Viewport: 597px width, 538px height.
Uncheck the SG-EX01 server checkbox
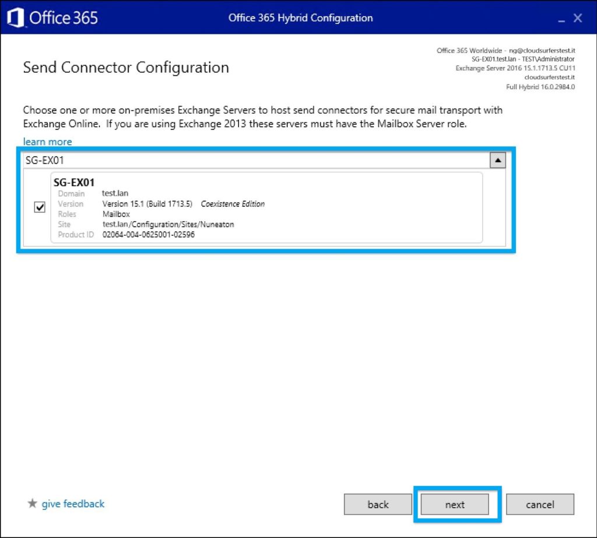40,207
